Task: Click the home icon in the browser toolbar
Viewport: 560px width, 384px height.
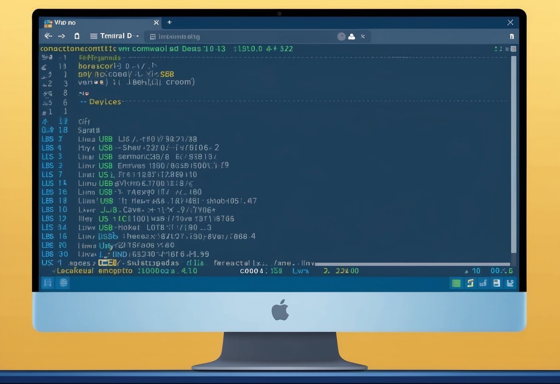Action: 77,36
